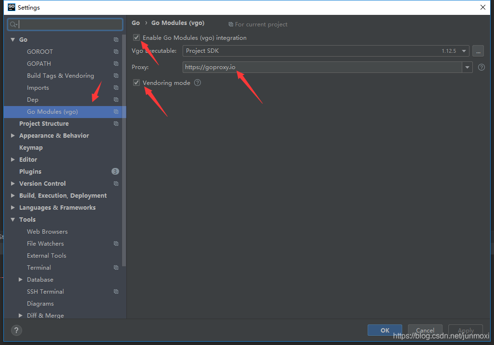The image size is (494, 345).
Task: Click the project icon on Dep row
Action: coord(116,99)
